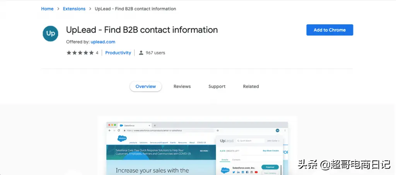Select the Salesforce browser tab in the preview
The height and width of the screenshot is (175, 396).
135,125
